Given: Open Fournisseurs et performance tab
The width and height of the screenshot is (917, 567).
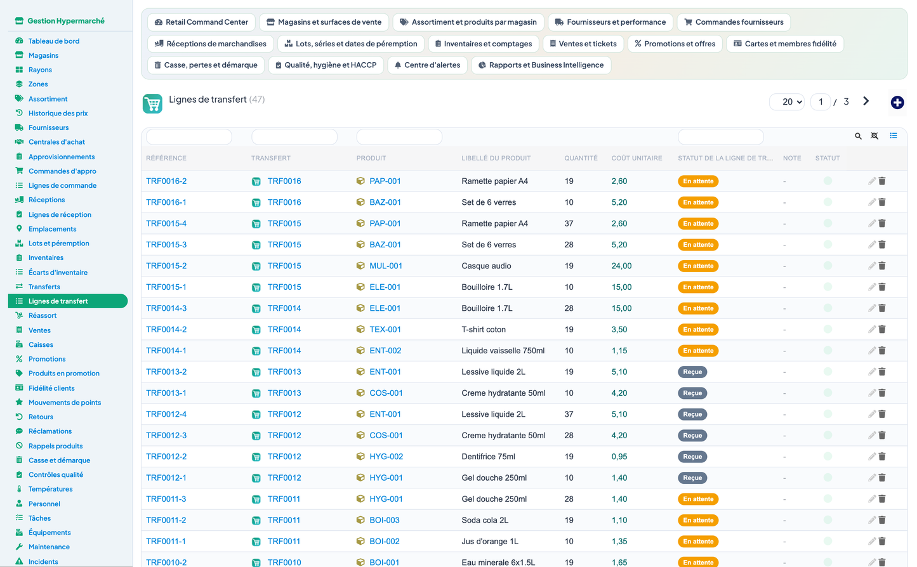Looking at the screenshot, I should (x=610, y=22).
